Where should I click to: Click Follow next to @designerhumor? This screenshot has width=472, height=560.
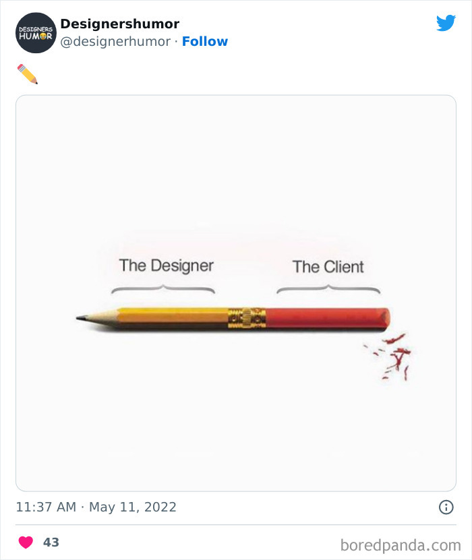tap(206, 42)
